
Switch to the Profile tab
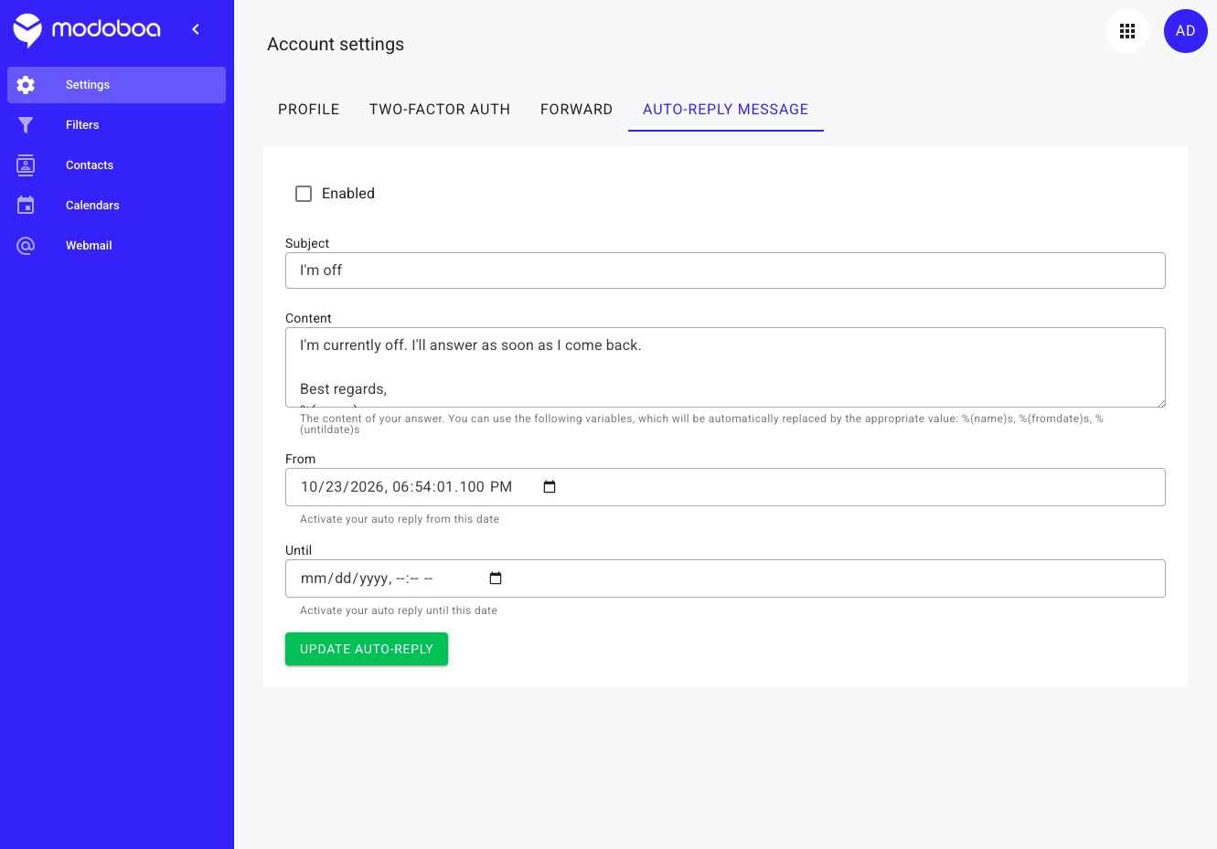click(x=309, y=110)
